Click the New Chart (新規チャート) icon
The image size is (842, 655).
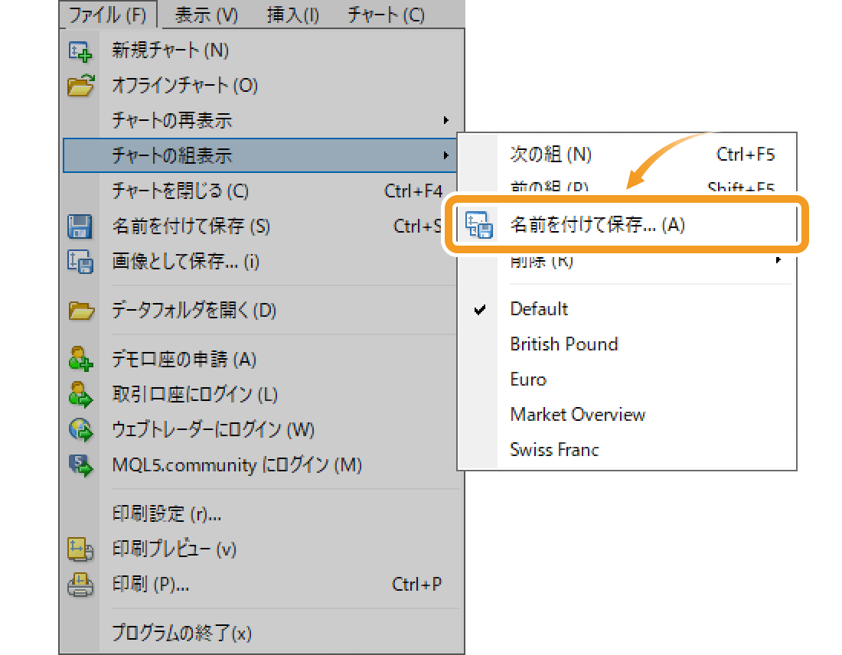click(80, 51)
